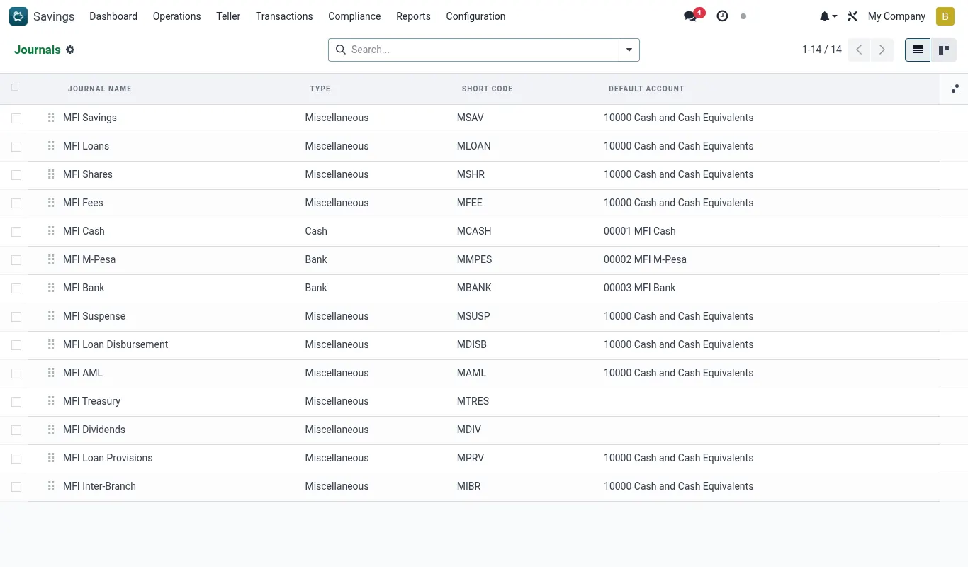Grab the drag handle of MFI Suspense
This screenshot has height=567, width=968.
(51, 316)
